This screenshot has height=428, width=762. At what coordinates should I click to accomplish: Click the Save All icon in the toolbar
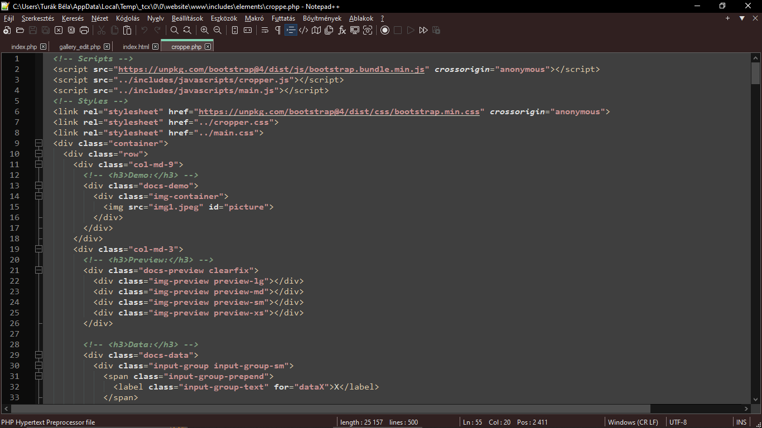click(x=45, y=30)
